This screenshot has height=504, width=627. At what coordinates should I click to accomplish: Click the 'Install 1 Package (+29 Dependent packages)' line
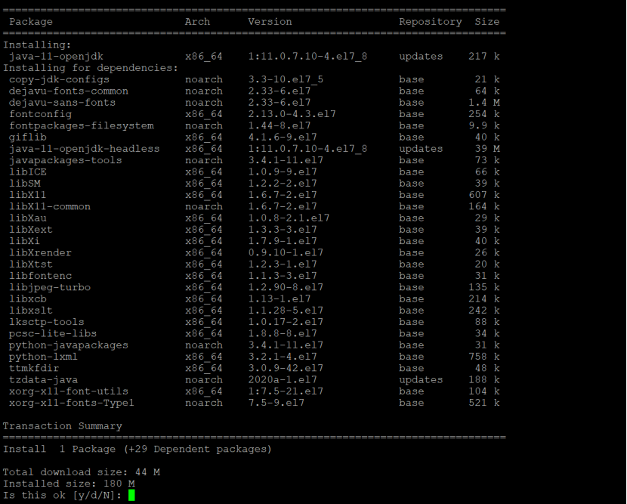[137, 450]
